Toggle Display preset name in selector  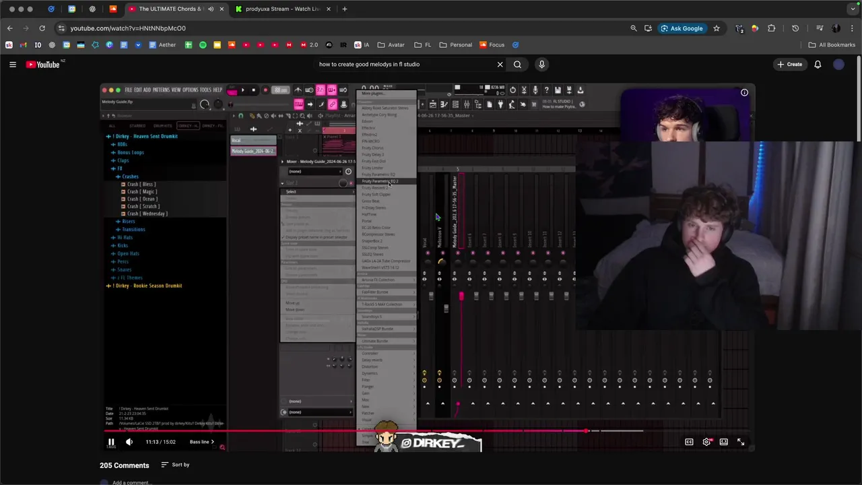coord(317,237)
